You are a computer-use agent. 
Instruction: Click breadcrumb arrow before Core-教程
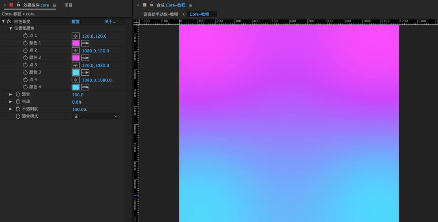coord(184,14)
